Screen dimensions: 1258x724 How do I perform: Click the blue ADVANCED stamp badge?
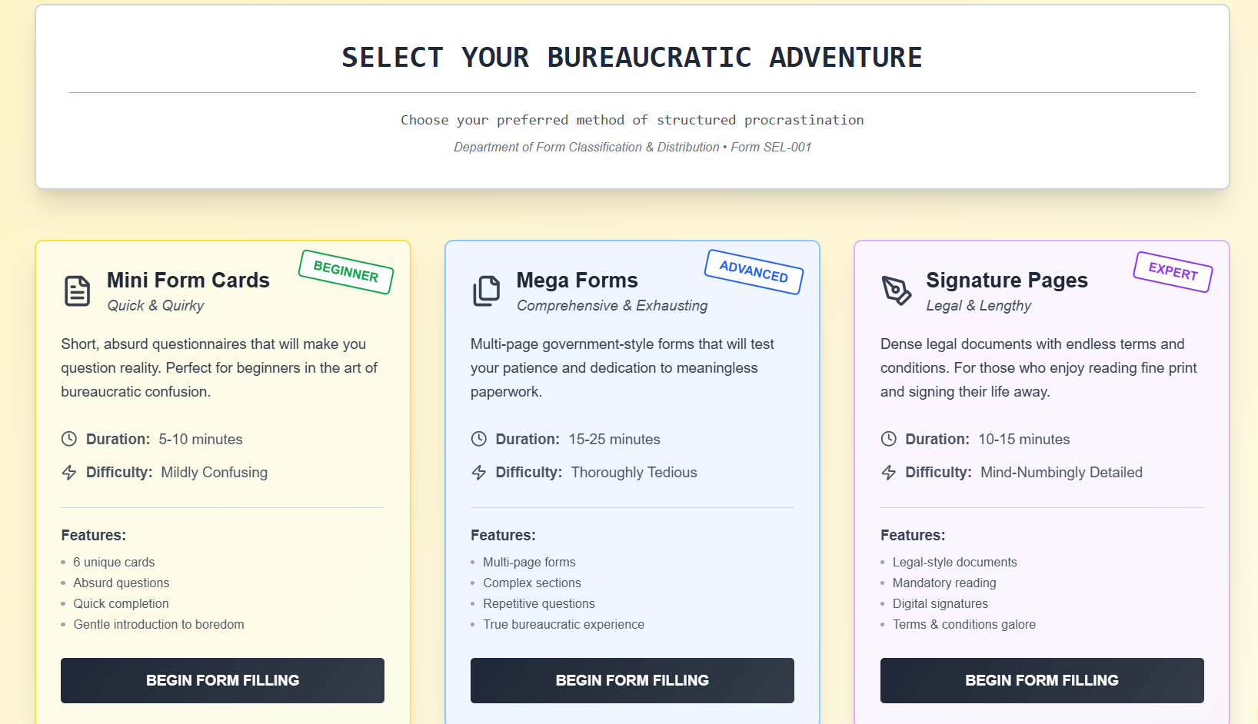tap(754, 272)
